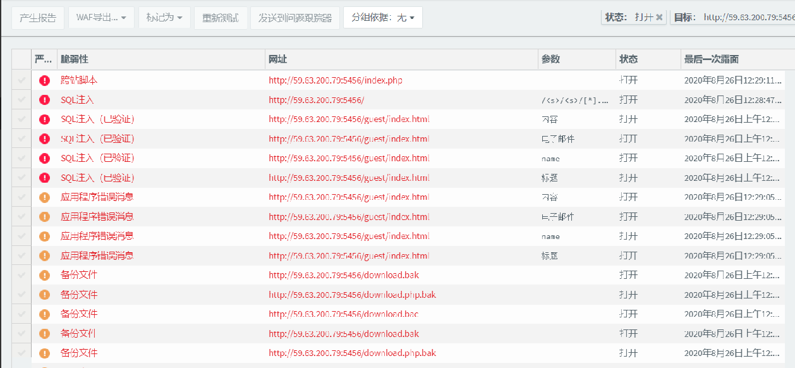
Task: Remove the 状态: 打开 filter chip
Action: pos(660,18)
